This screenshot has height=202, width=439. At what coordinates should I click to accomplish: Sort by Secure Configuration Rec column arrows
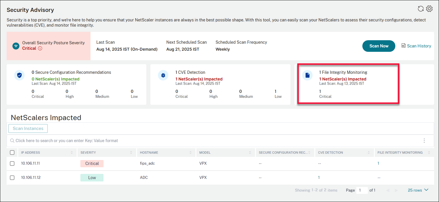coord(309,153)
